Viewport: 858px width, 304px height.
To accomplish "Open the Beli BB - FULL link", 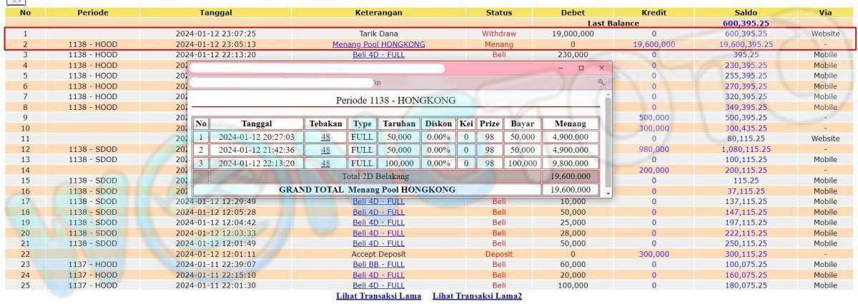I will coord(378,265).
